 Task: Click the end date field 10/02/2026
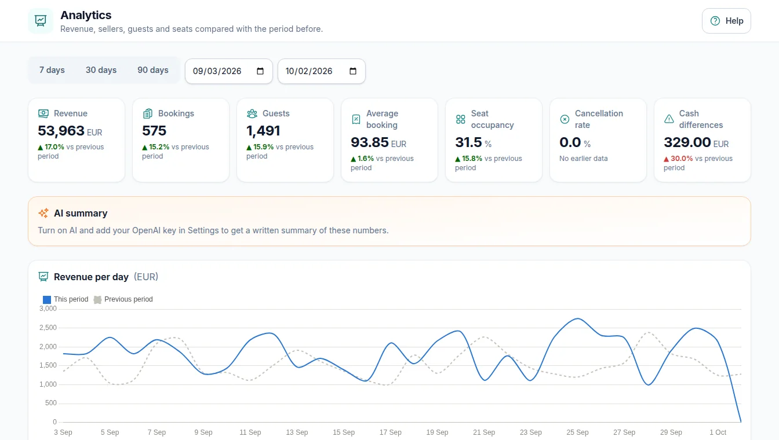(321, 71)
